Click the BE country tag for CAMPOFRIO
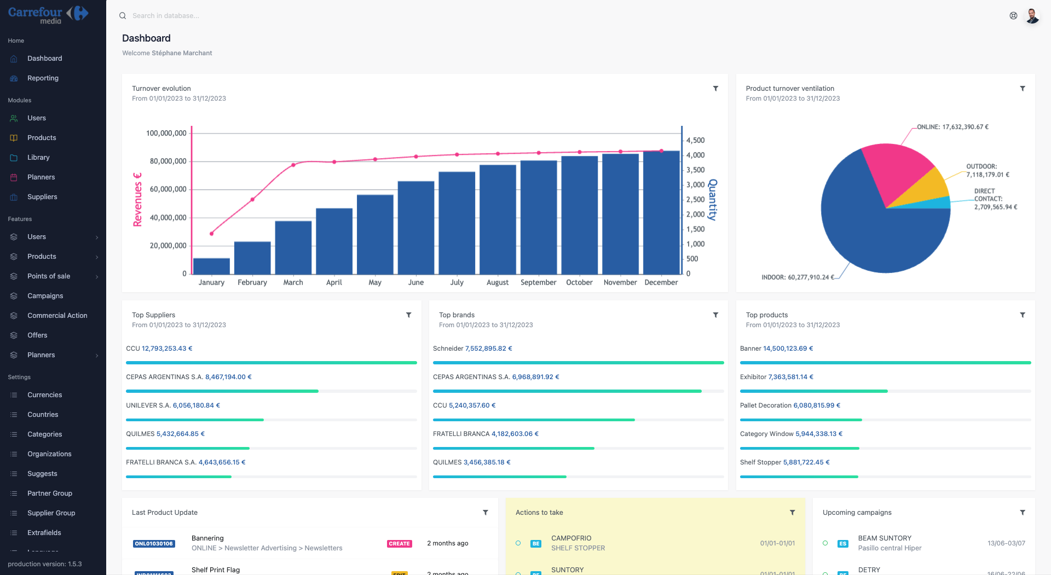Screen dimensions: 1051x575 coord(536,544)
